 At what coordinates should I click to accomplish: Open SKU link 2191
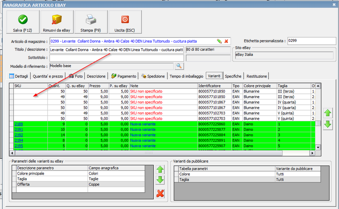[19, 129]
